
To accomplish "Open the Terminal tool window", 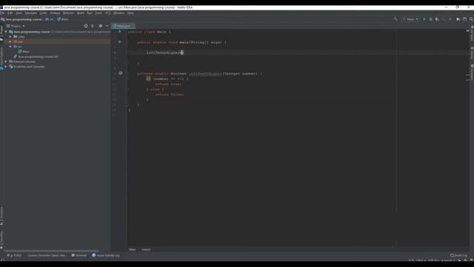I will click(x=79, y=255).
